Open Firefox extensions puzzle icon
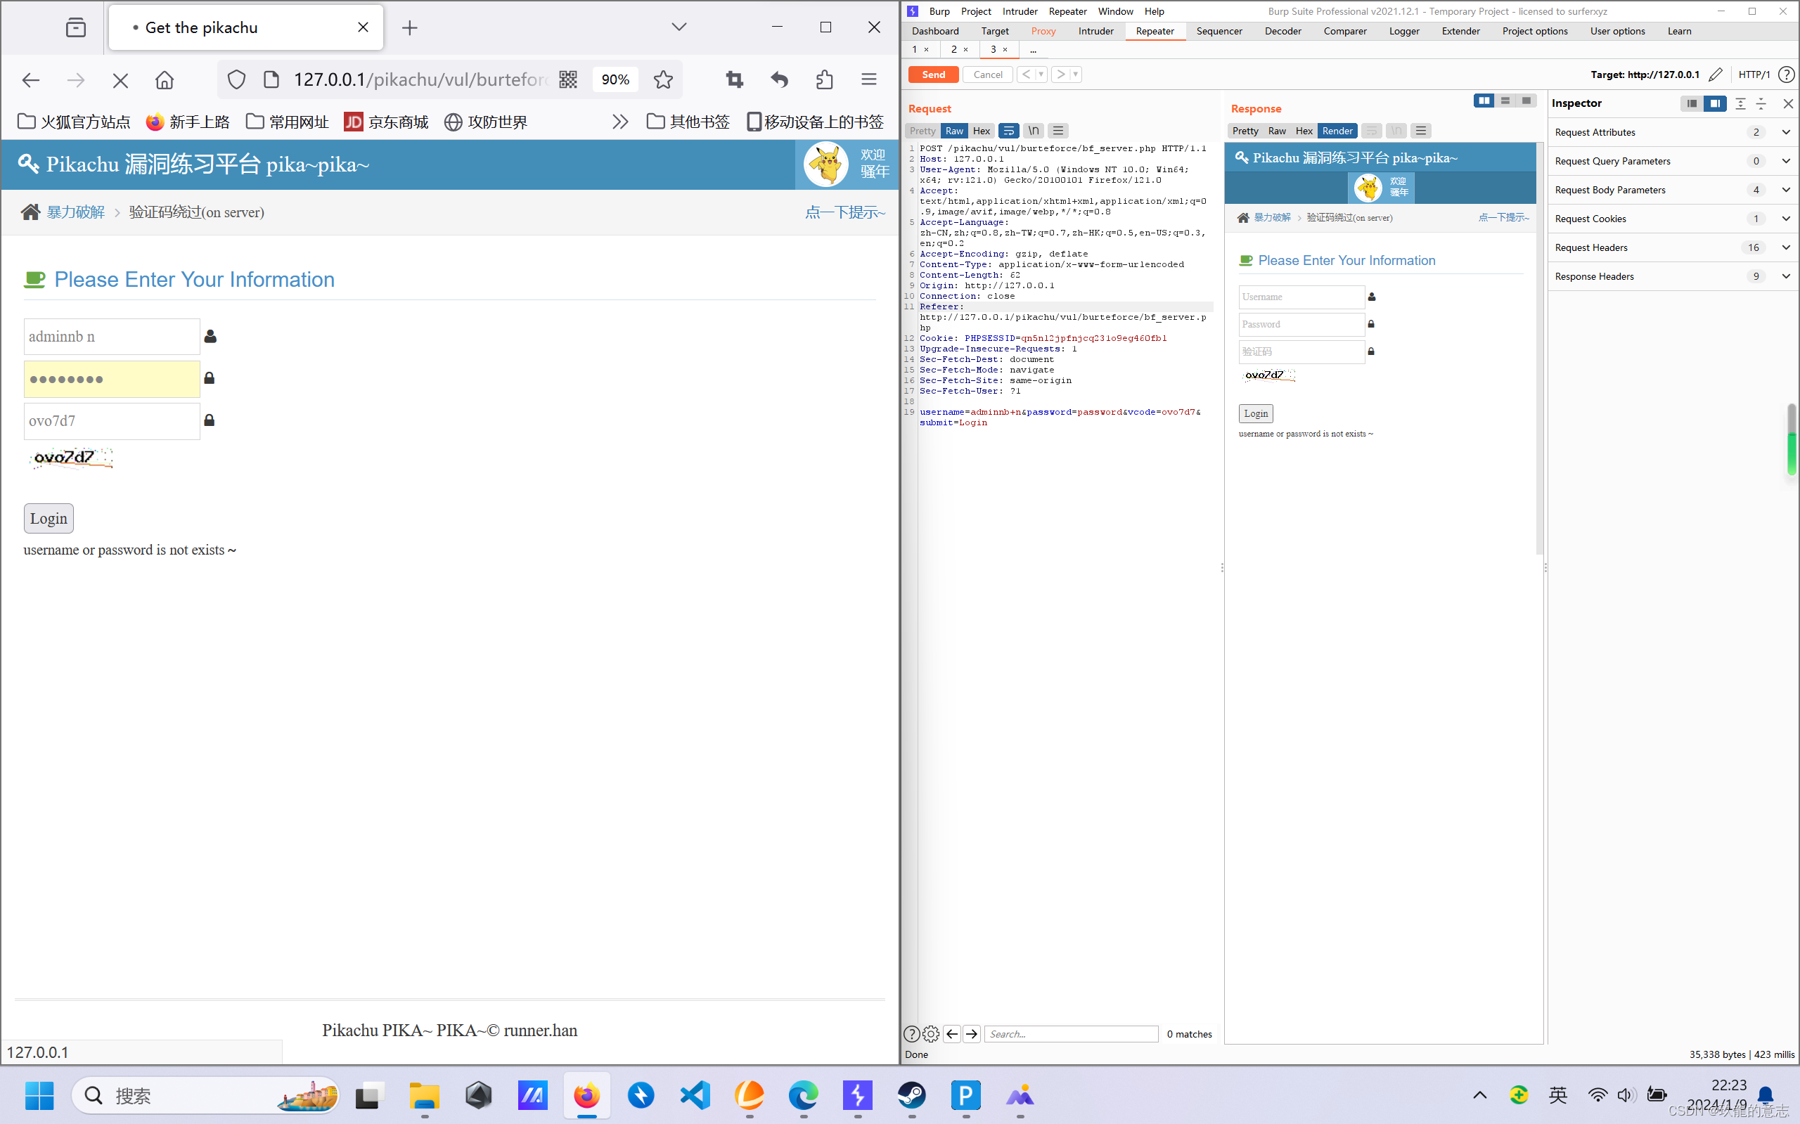 tap(824, 79)
